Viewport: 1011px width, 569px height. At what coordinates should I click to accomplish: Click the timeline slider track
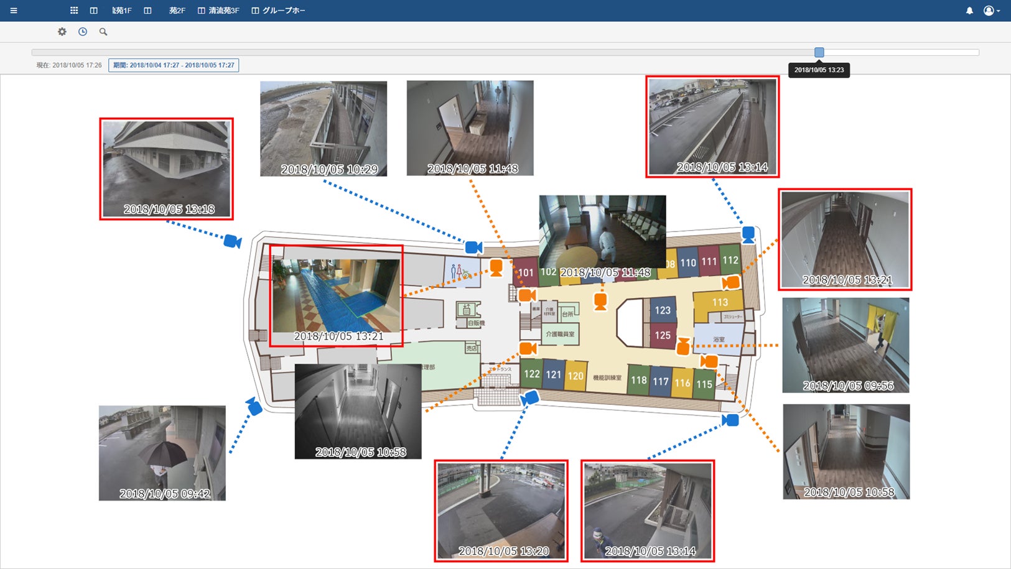pyautogui.click(x=505, y=53)
